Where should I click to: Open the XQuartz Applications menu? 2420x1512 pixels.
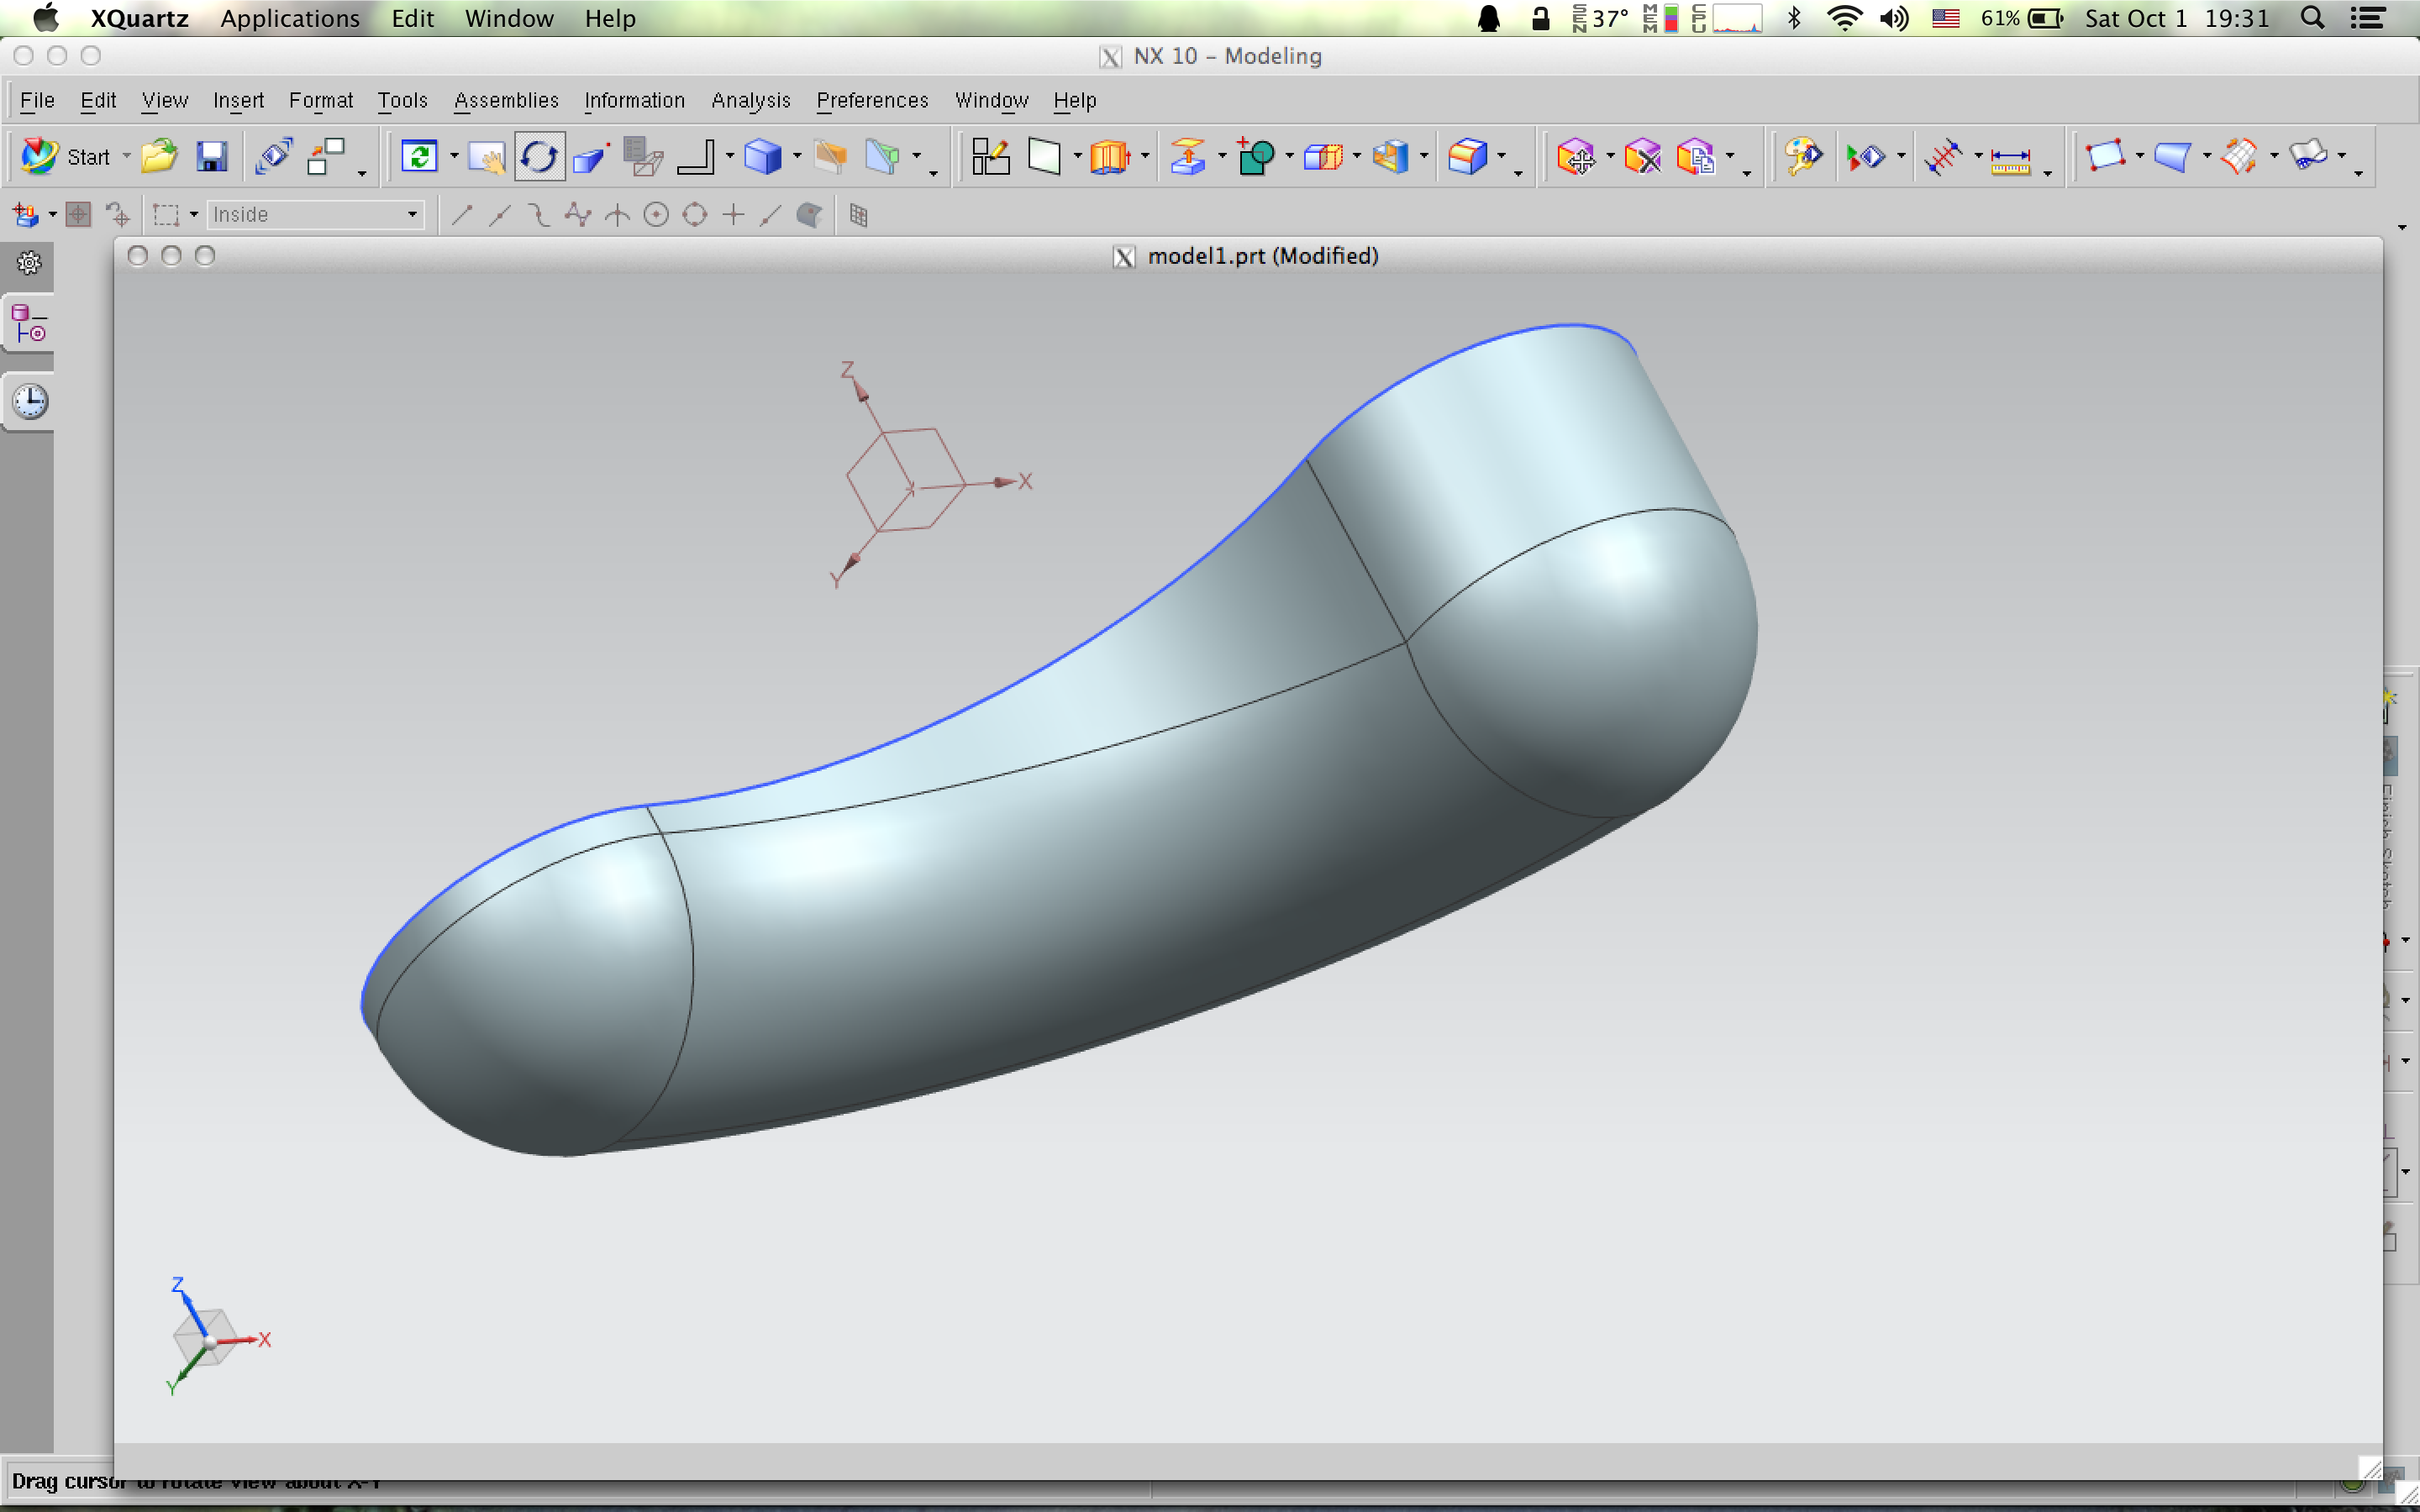[290, 18]
